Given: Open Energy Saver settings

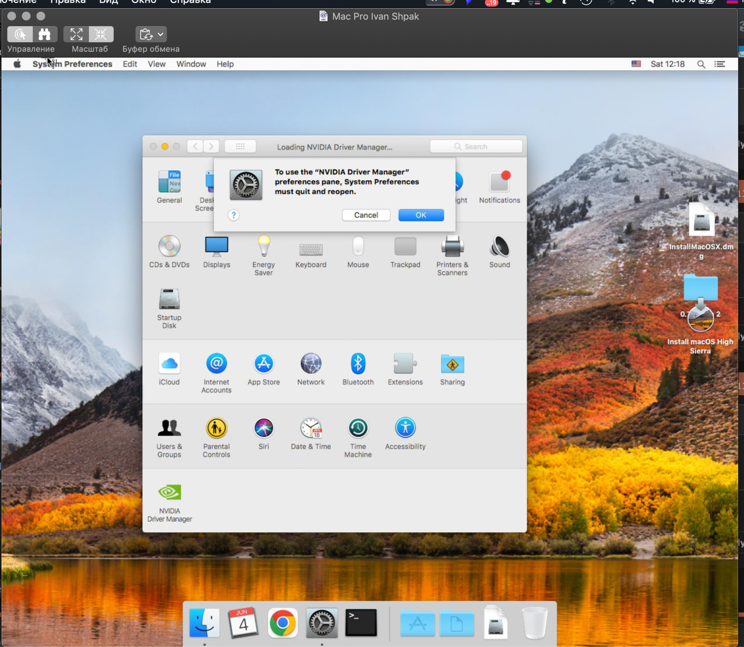Looking at the screenshot, I should pos(263,255).
